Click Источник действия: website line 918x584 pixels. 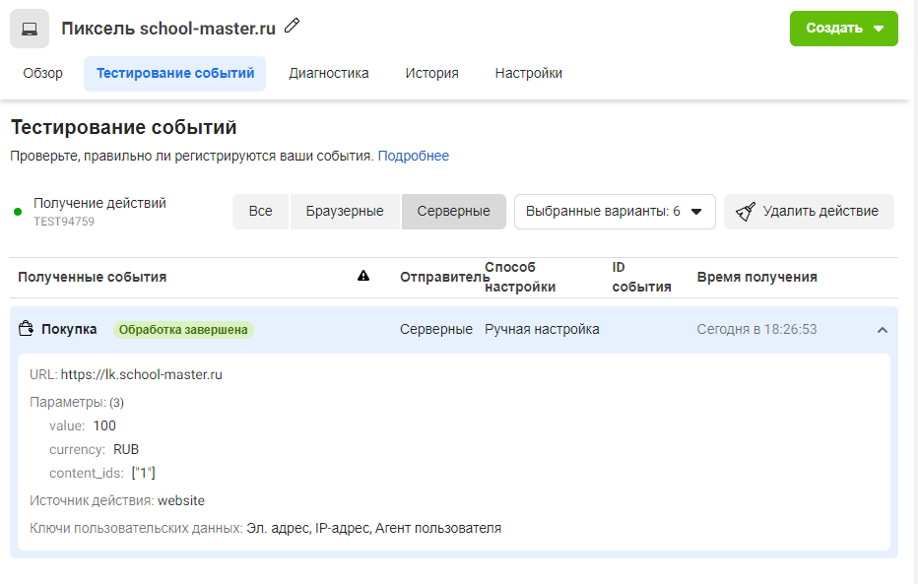117,500
